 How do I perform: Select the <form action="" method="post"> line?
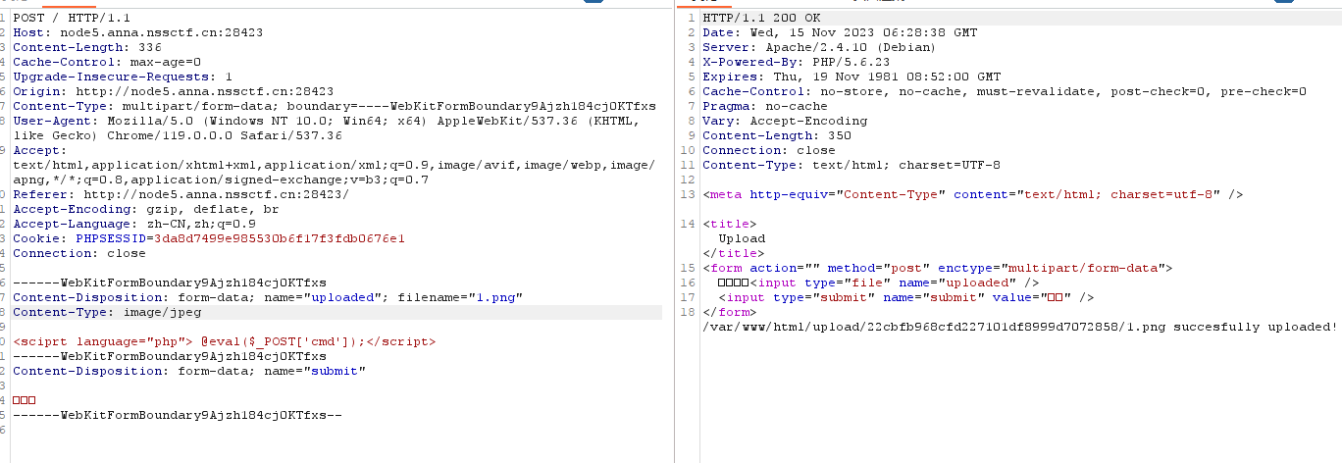(x=938, y=268)
